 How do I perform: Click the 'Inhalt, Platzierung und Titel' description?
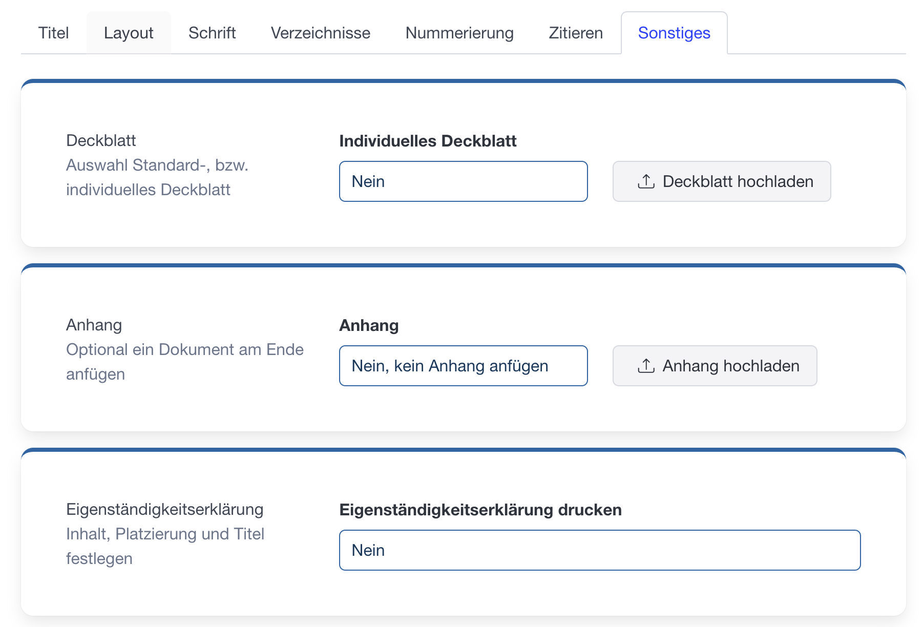[165, 534]
